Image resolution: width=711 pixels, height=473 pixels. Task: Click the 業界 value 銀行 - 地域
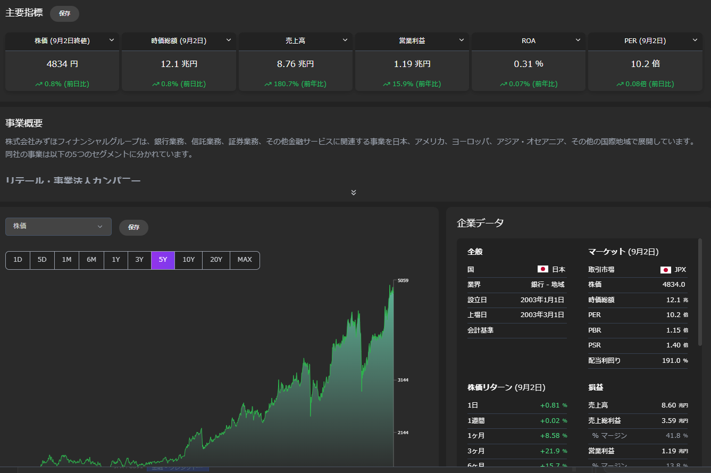click(x=548, y=285)
